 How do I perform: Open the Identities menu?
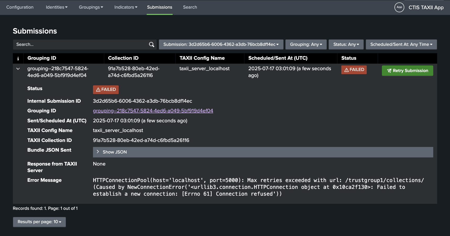coord(57,7)
